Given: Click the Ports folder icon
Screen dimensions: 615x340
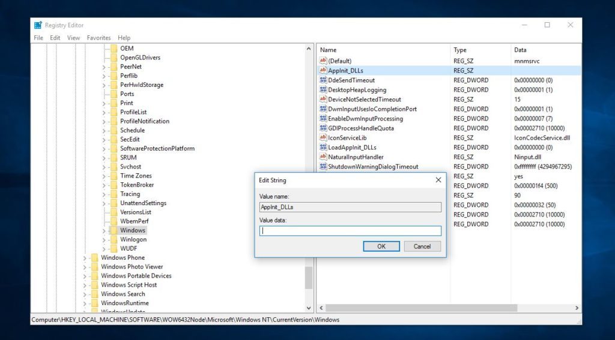Looking at the screenshot, I should coord(114,94).
